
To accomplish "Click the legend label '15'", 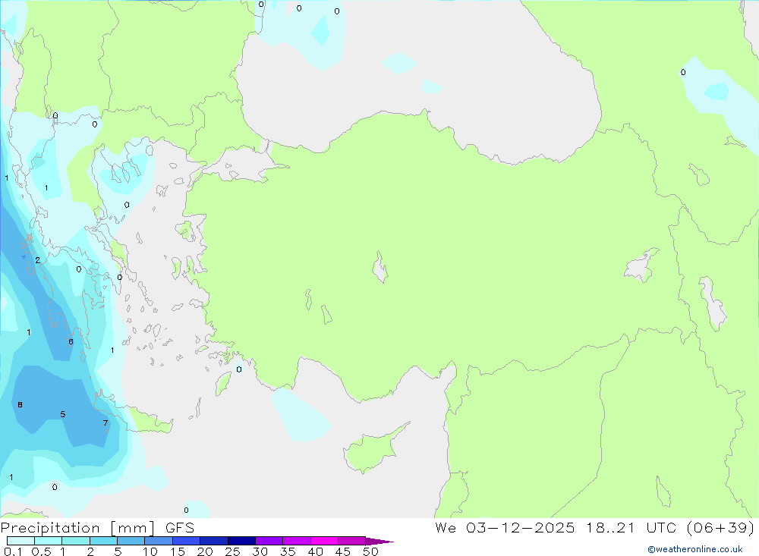I will [178, 551].
